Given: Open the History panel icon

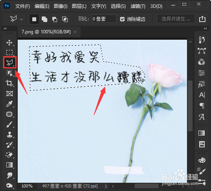Looking at the screenshot, I should click(202, 40).
